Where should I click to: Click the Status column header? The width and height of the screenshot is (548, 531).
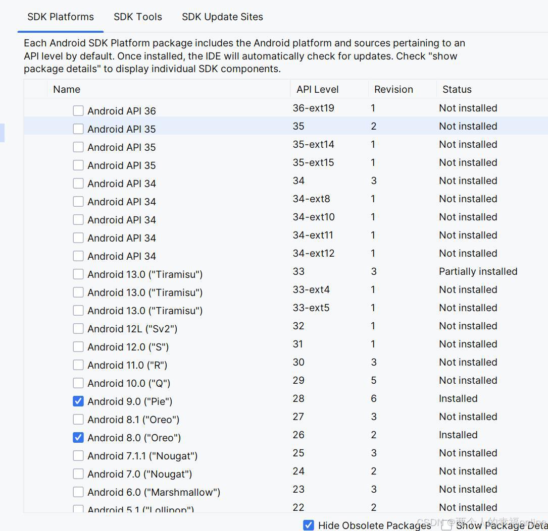pyautogui.click(x=457, y=89)
